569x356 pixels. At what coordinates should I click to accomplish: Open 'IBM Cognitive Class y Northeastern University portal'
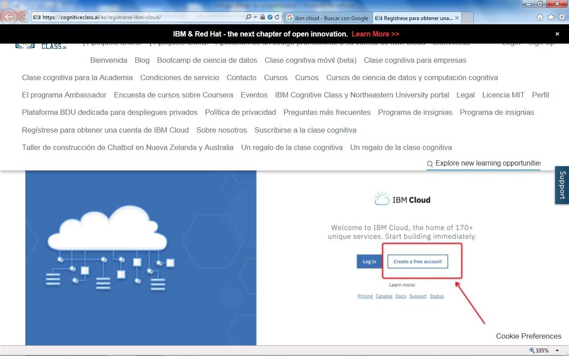point(362,95)
